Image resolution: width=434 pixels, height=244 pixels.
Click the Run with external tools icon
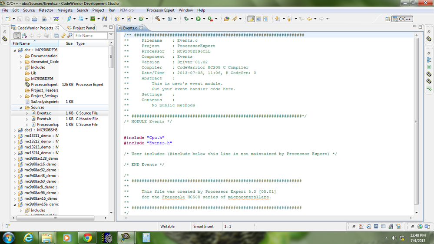point(210,19)
